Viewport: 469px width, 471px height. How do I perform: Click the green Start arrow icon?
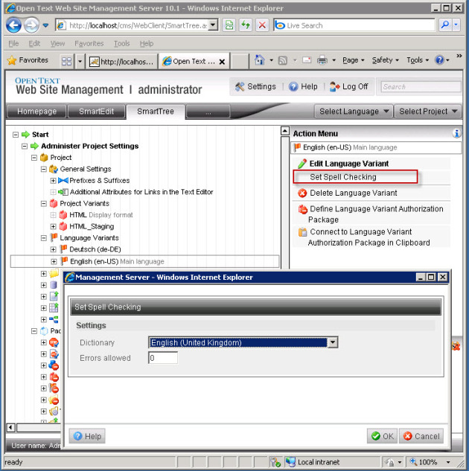click(x=25, y=134)
